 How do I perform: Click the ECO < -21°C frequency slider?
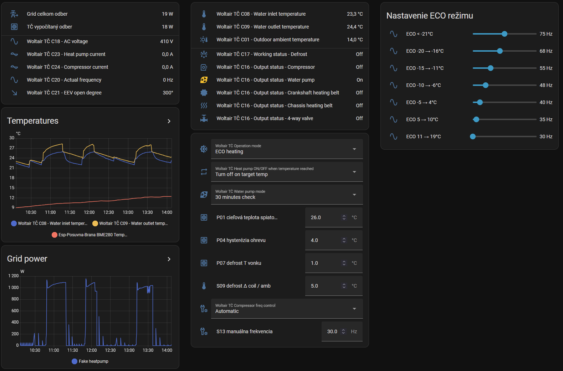click(x=504, y=34)
